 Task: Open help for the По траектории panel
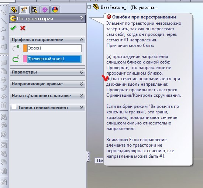click(81, 18)
